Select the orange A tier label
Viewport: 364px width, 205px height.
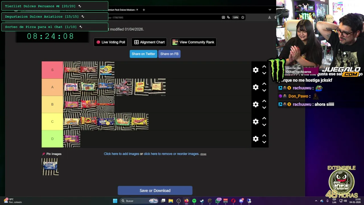click(52, 87)
